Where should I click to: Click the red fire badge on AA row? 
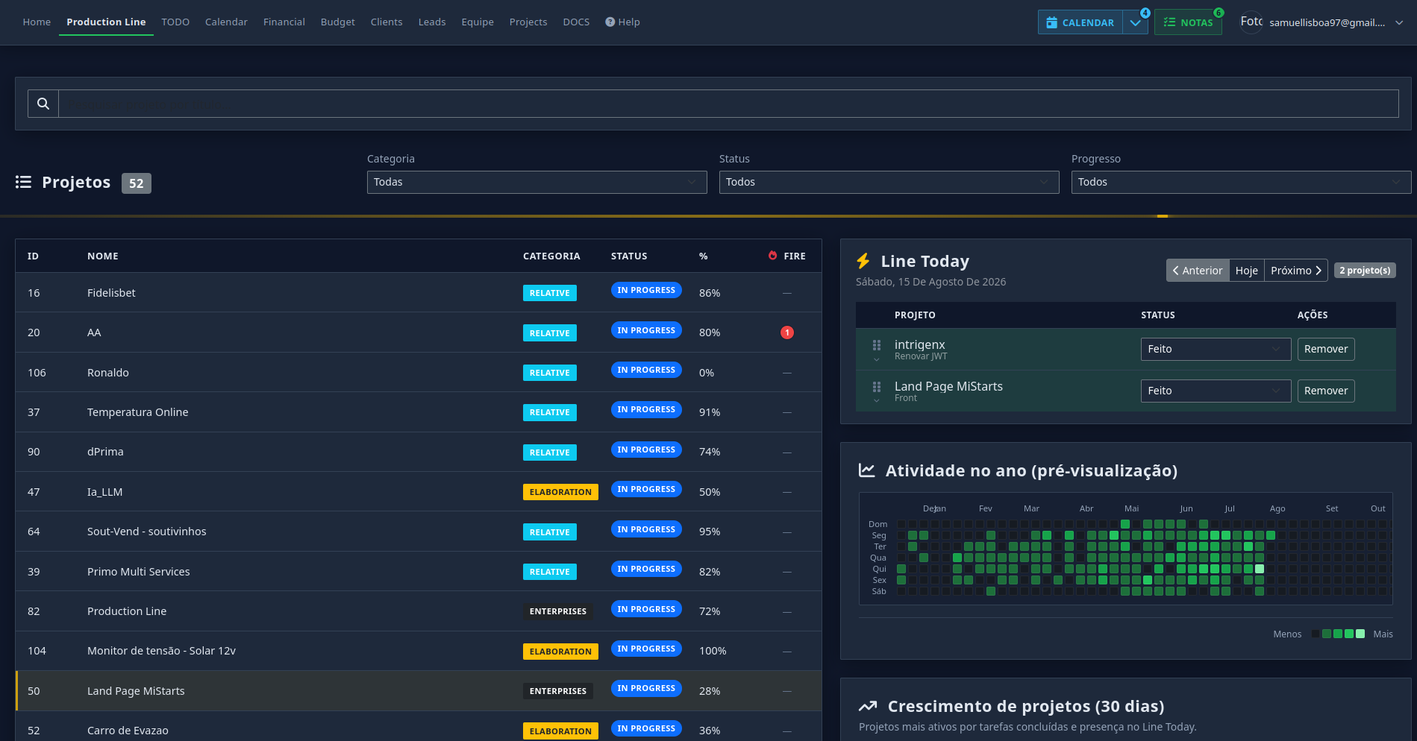787,332
